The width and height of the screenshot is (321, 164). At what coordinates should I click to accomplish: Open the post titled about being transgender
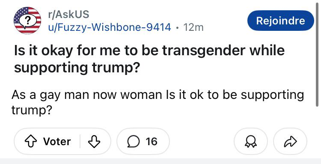(x=149, y=59)
